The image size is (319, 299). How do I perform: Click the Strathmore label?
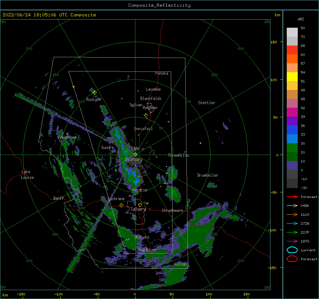[172, 210]
